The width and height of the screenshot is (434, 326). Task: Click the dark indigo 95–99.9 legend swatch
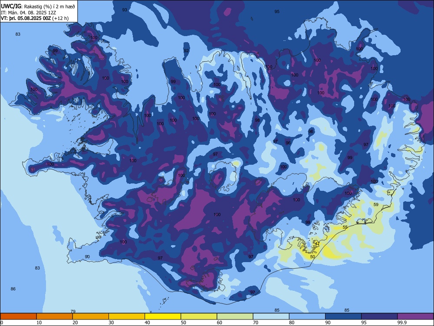(x=379, y=316)
